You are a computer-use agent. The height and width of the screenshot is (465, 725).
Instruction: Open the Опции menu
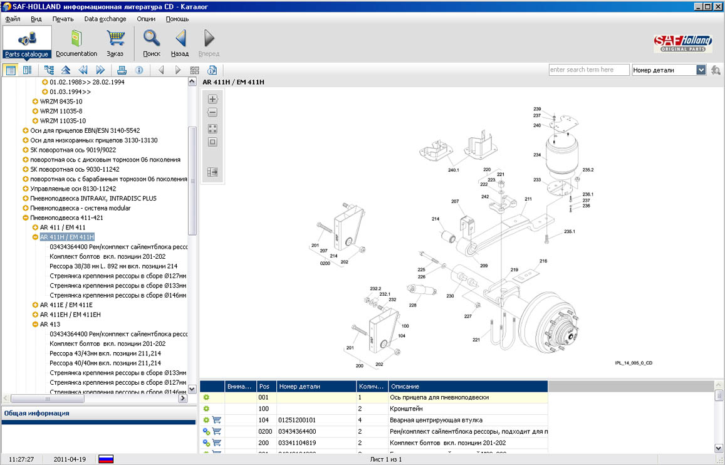pos(146,19)
